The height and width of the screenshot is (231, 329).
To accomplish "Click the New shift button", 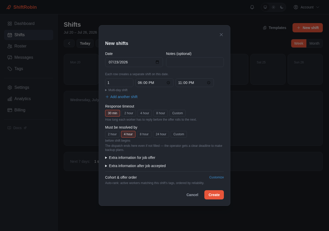I will tap(308, 28).
